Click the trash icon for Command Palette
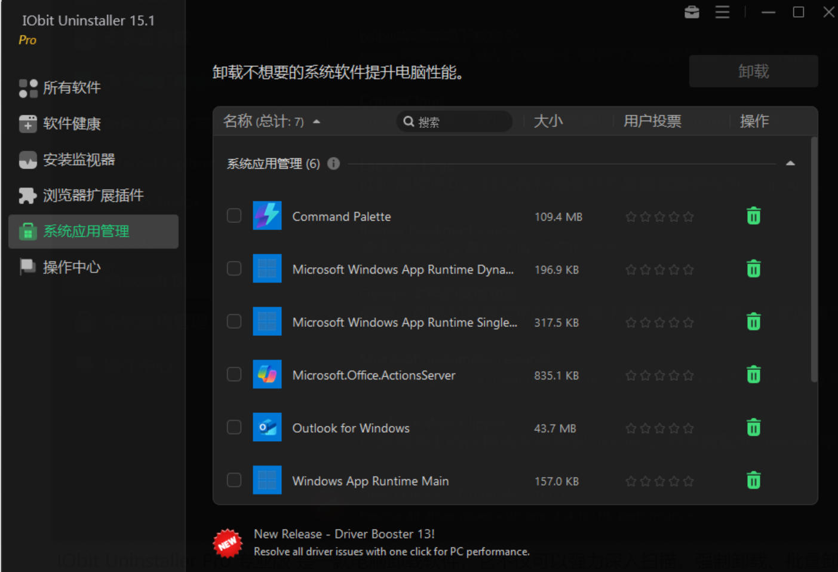This screenshot has height=572, width=838. [753, 216]
